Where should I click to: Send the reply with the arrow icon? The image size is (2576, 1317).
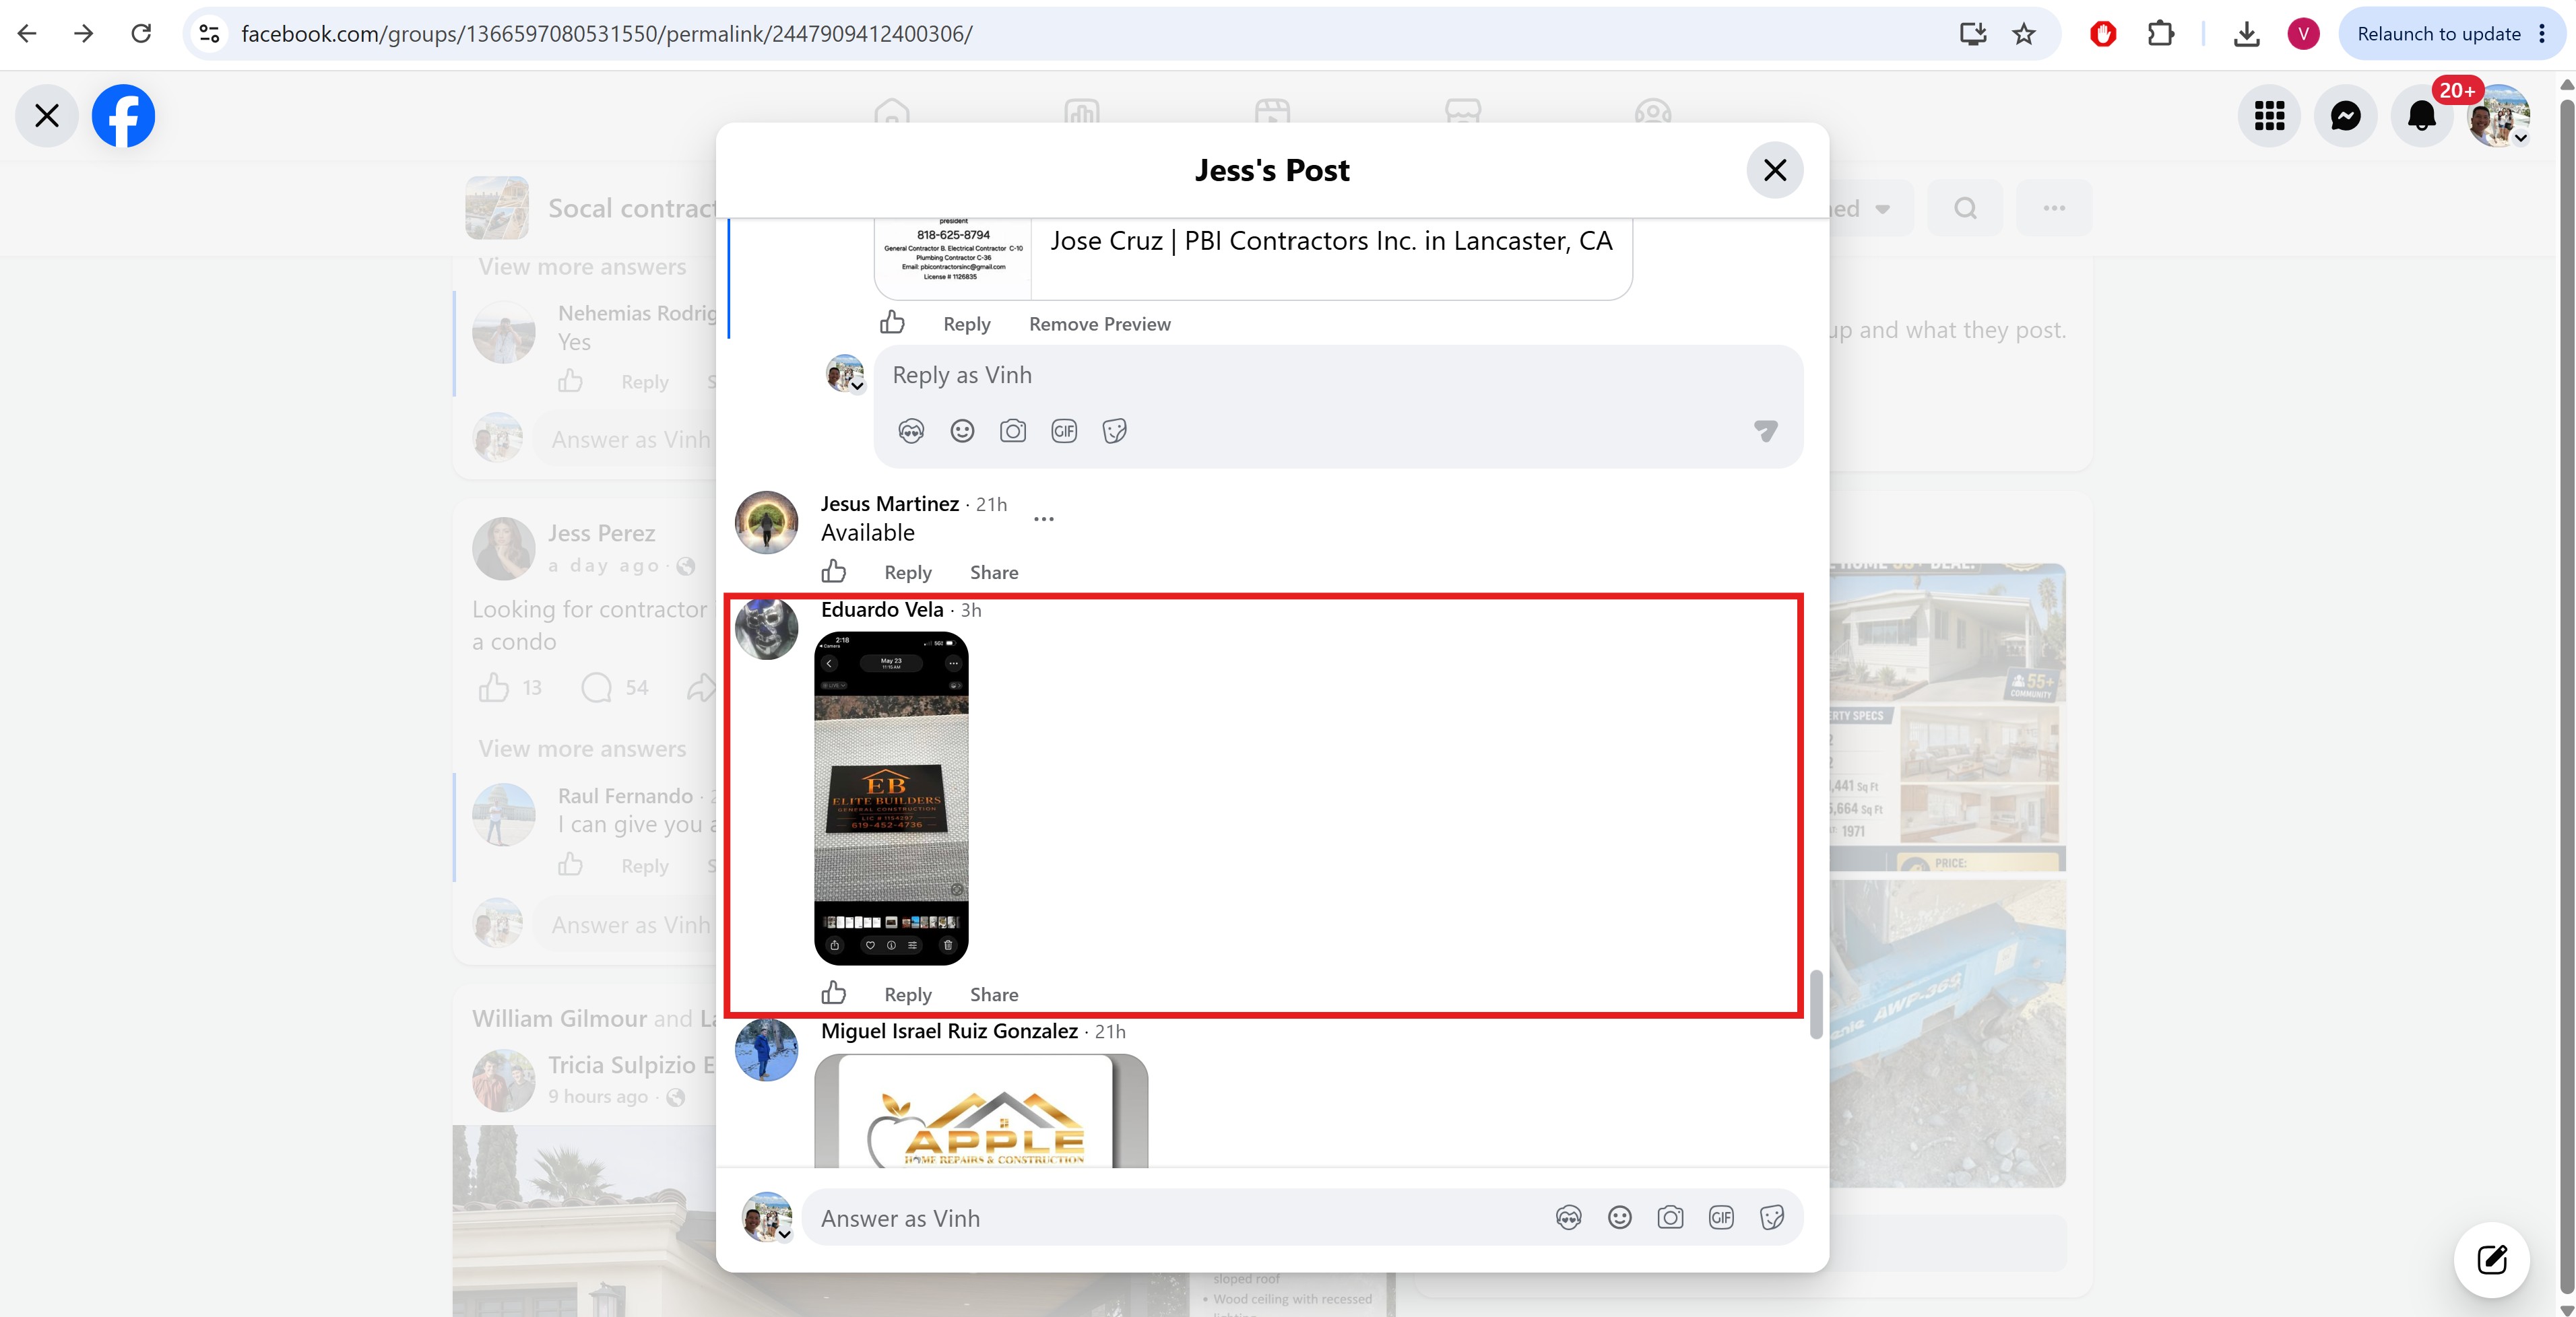point(1766,431)
